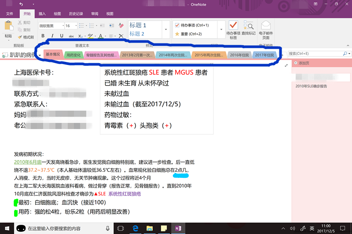Viewport: 352px width, 234px height.
Task: Click Cut (剪切) in the clipboard group
Action: 24,23
